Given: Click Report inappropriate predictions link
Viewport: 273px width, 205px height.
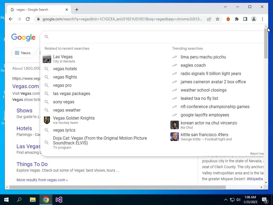Looking at the screenshot, I should (x=257, y=153).
